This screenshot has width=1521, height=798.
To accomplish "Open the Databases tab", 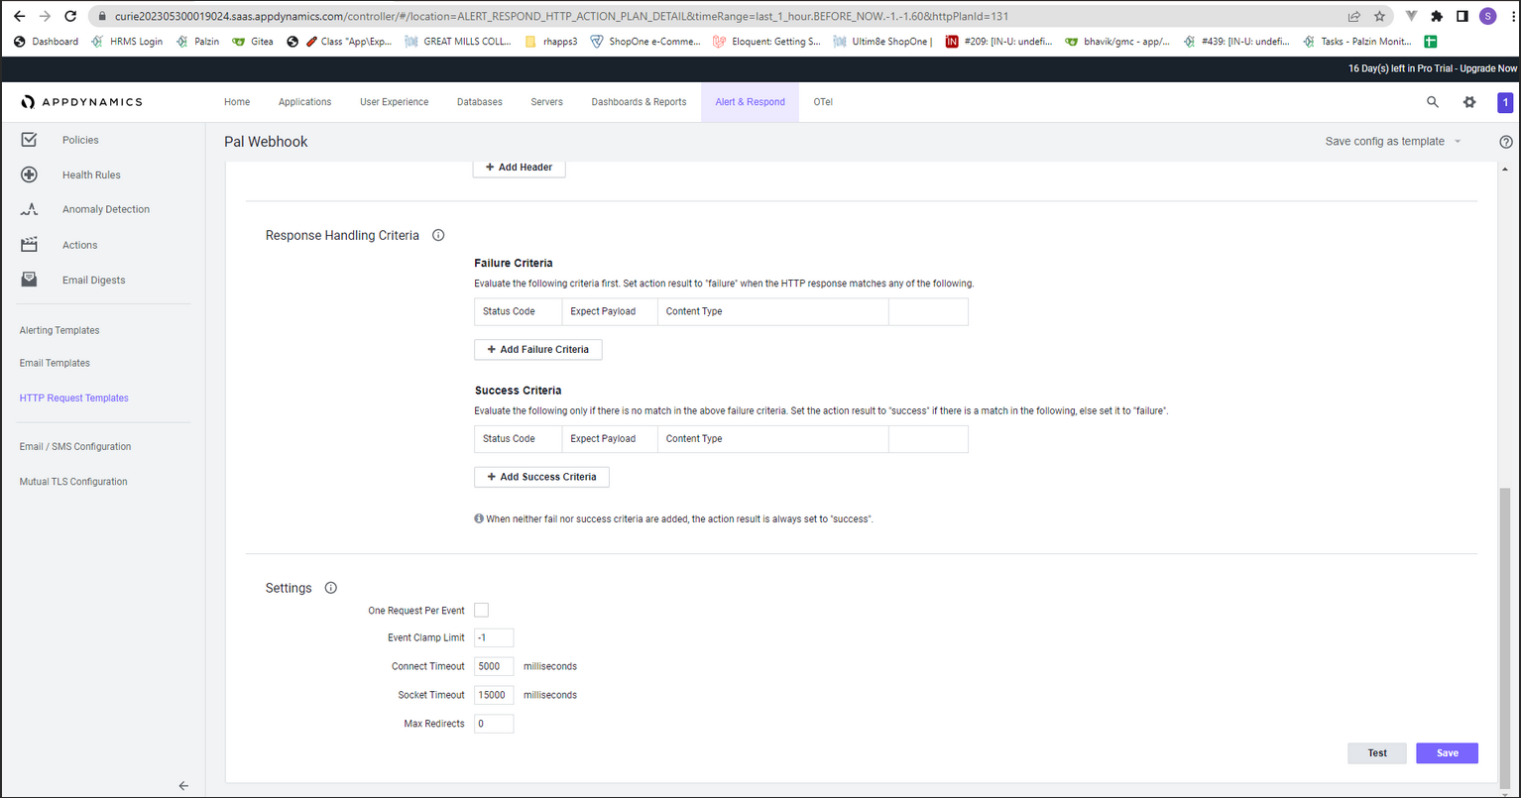I will [x=480, y=102].
